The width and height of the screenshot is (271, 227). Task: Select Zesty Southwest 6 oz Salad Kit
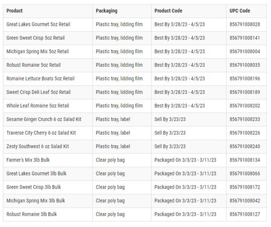coord(37,146)
